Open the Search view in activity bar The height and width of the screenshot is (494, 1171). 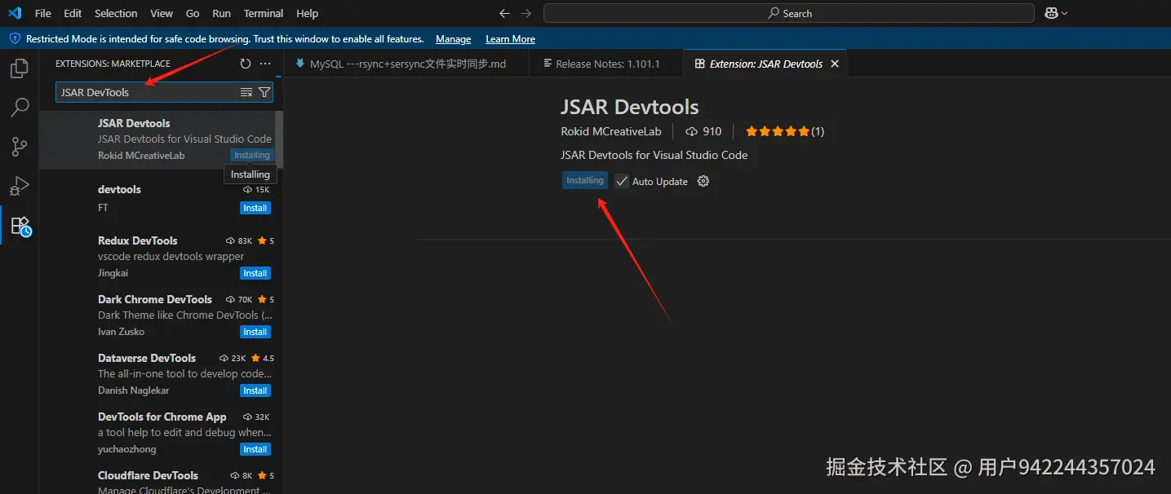pos(20,107)
